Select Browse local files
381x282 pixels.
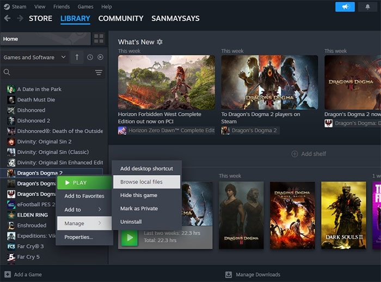pos(142,181)
